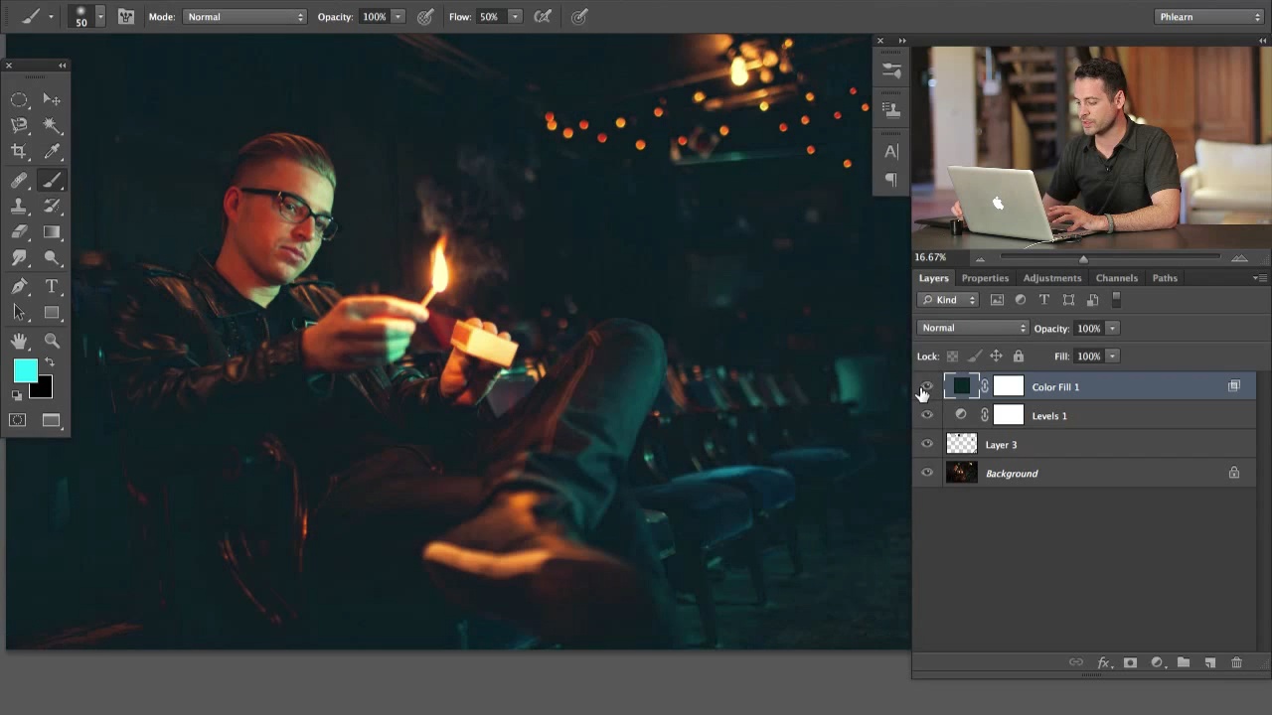
Task: Select the Move tool
Action: coord(52,99)
